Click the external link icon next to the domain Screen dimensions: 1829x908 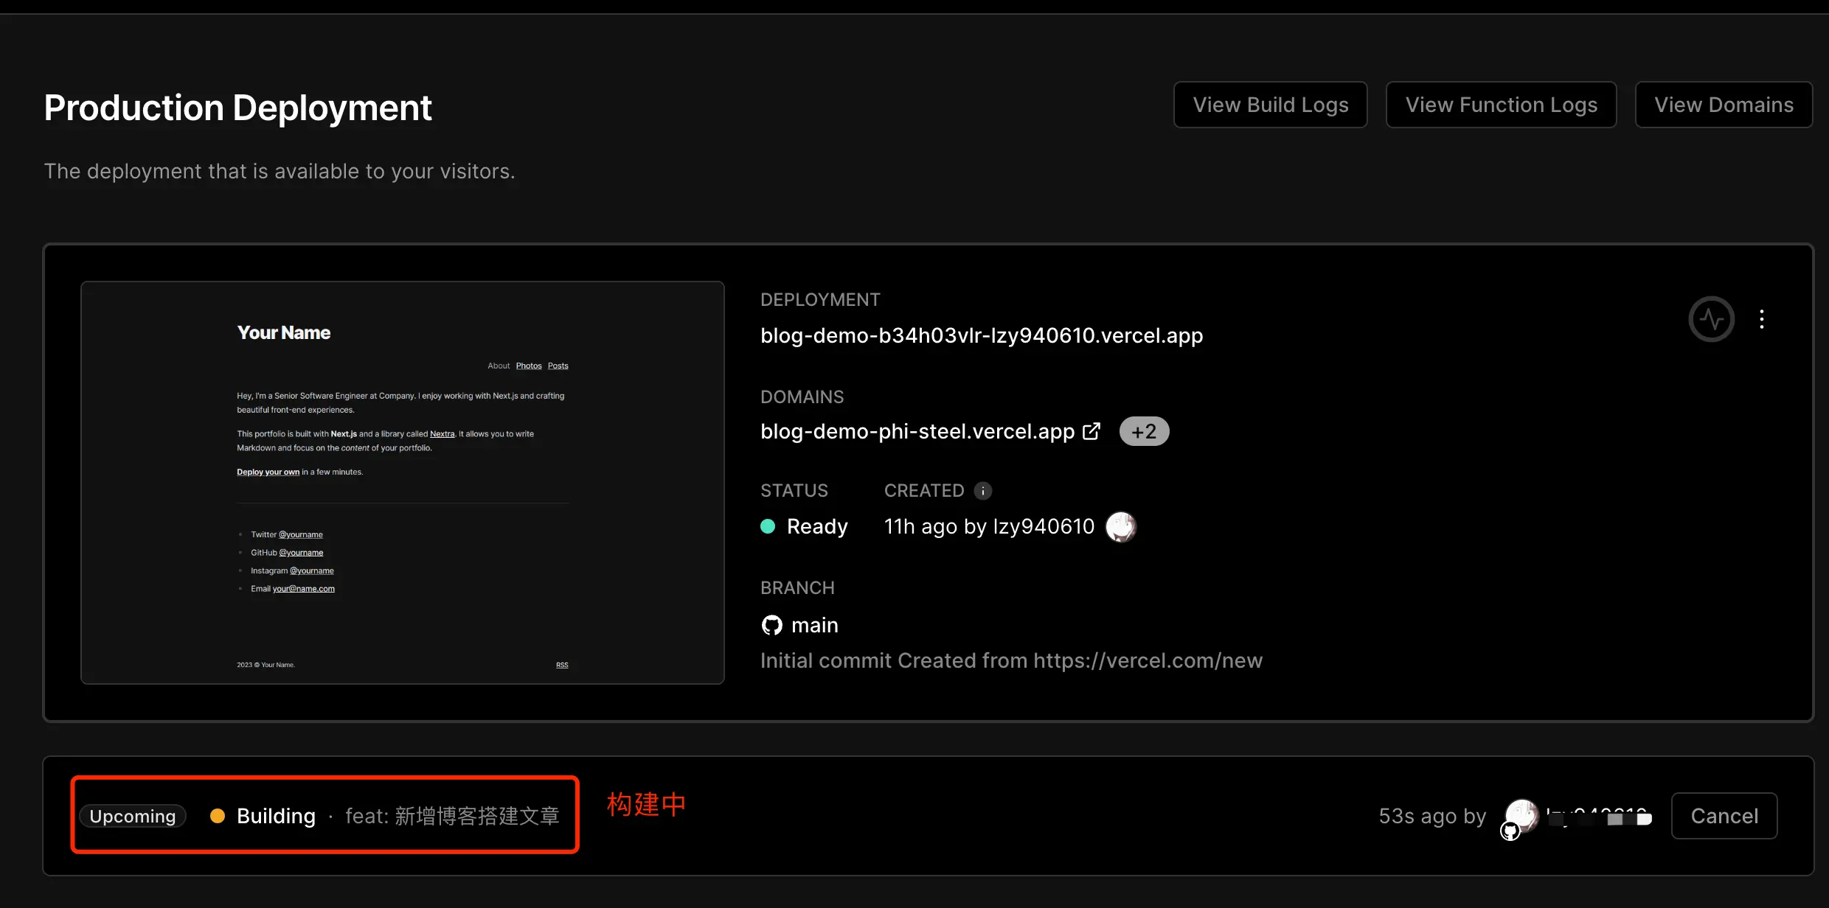click(x=1091, y=431)
